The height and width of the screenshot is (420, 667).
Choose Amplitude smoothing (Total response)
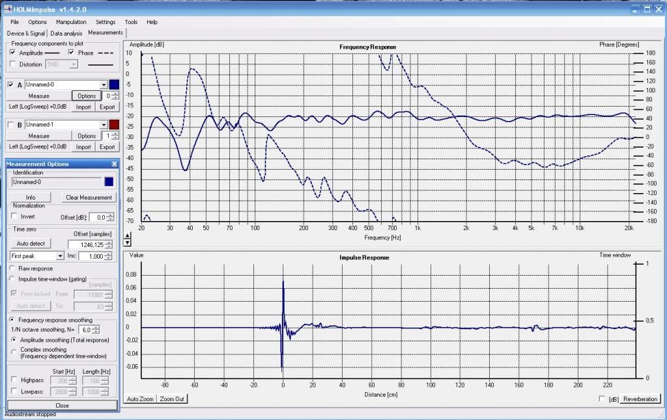pyautogui.click(x=14, y=340)
